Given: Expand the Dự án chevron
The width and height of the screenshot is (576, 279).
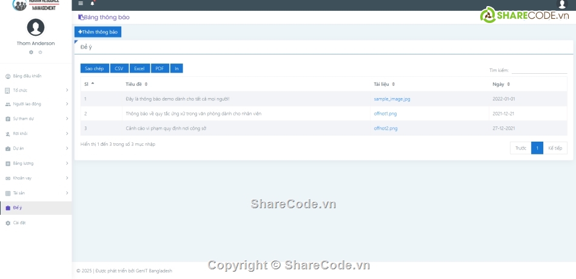Looking at the screenshot, I should (x=67, y=148).
